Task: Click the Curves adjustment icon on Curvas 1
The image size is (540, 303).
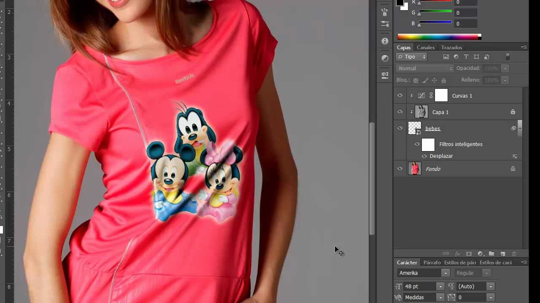Action: tap(421, 96)
